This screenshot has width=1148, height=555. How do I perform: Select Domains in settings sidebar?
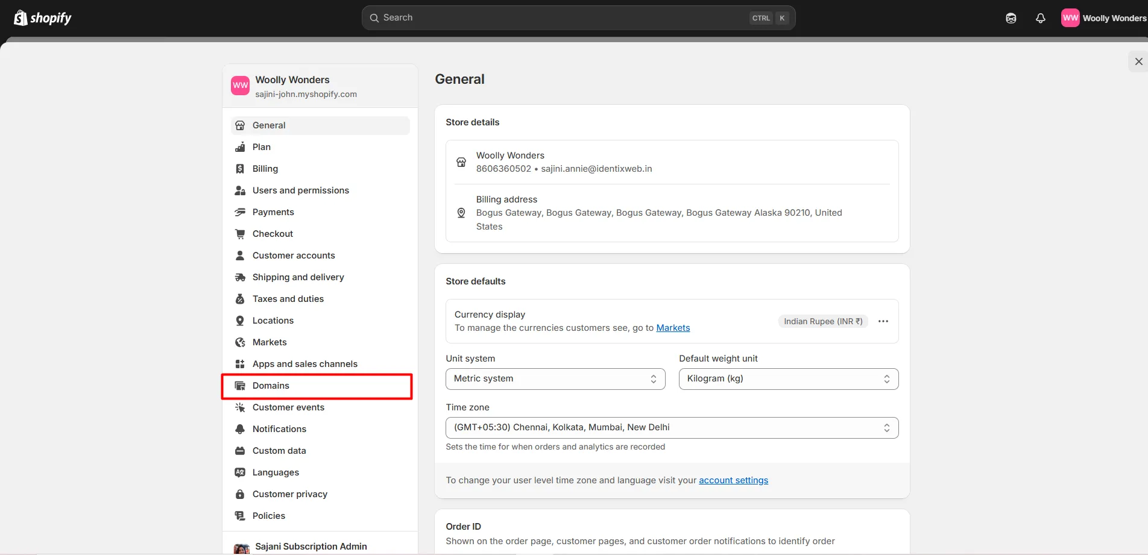(320, 386)
